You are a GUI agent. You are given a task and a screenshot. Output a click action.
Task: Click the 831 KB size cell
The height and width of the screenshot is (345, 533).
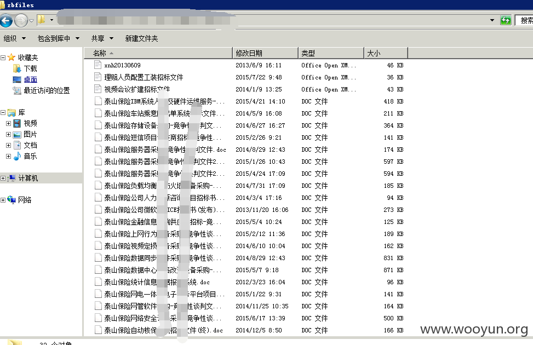coord(393,258)
